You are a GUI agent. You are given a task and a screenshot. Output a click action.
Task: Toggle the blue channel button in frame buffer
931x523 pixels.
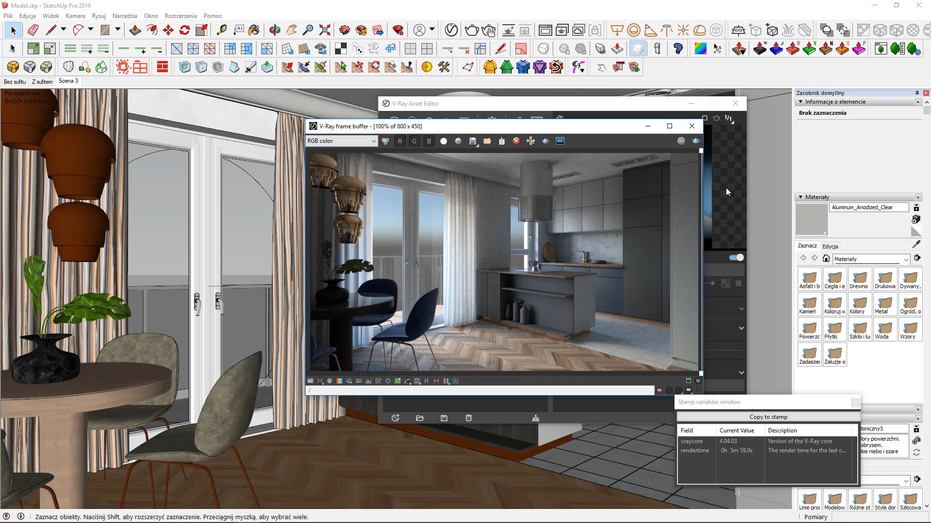429,140
